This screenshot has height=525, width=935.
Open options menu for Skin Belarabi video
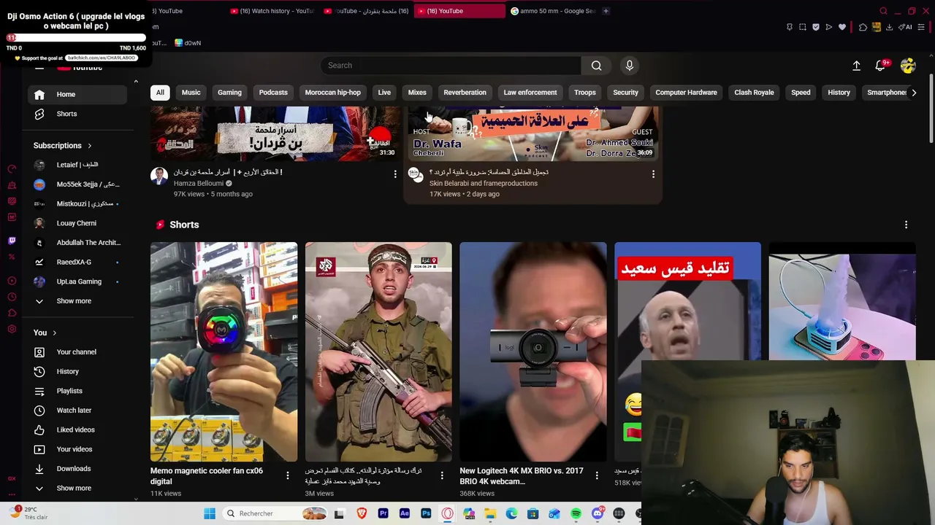click(x=653, y=174)
